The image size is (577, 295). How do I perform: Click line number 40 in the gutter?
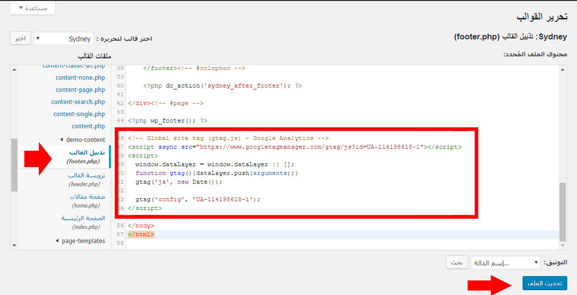[120, 86]
